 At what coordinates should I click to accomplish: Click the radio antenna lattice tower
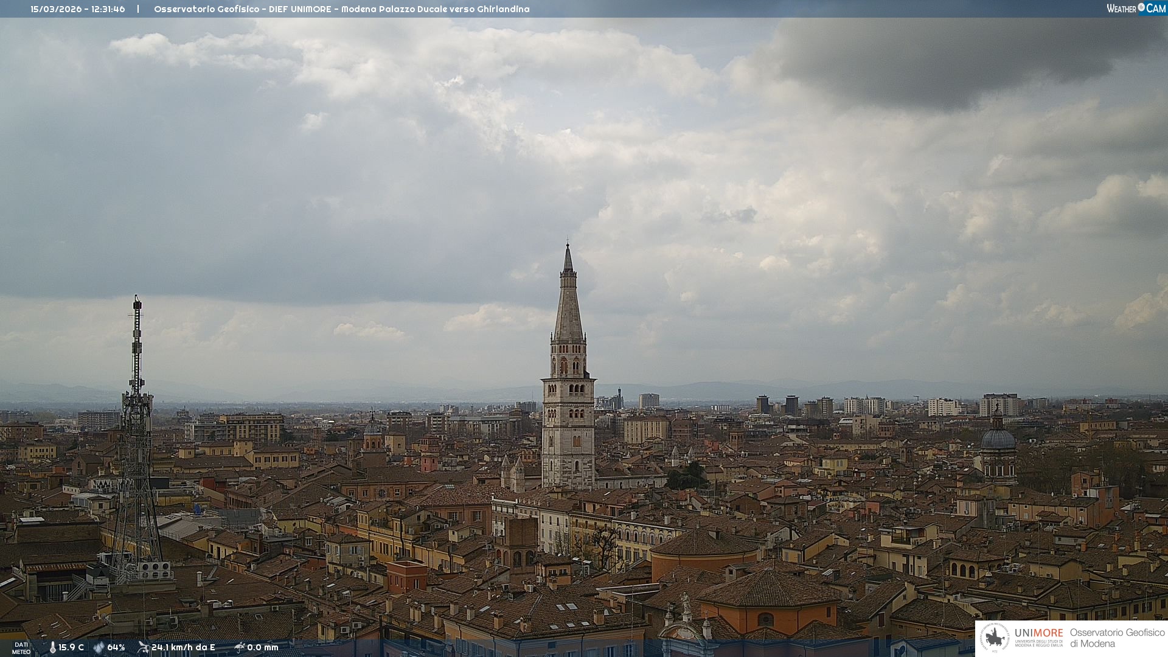pyautogui.click(x=136, y=426)
